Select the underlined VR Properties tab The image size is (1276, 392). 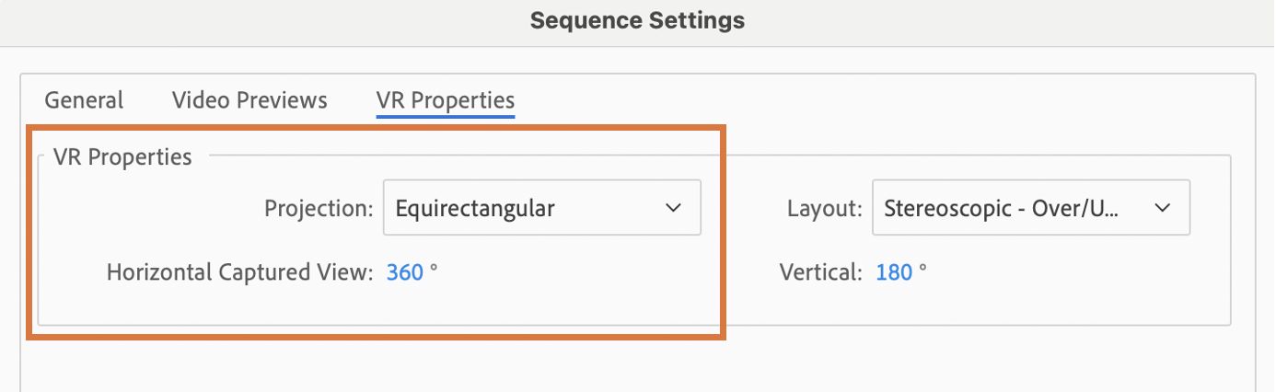(x=445, y=100)
